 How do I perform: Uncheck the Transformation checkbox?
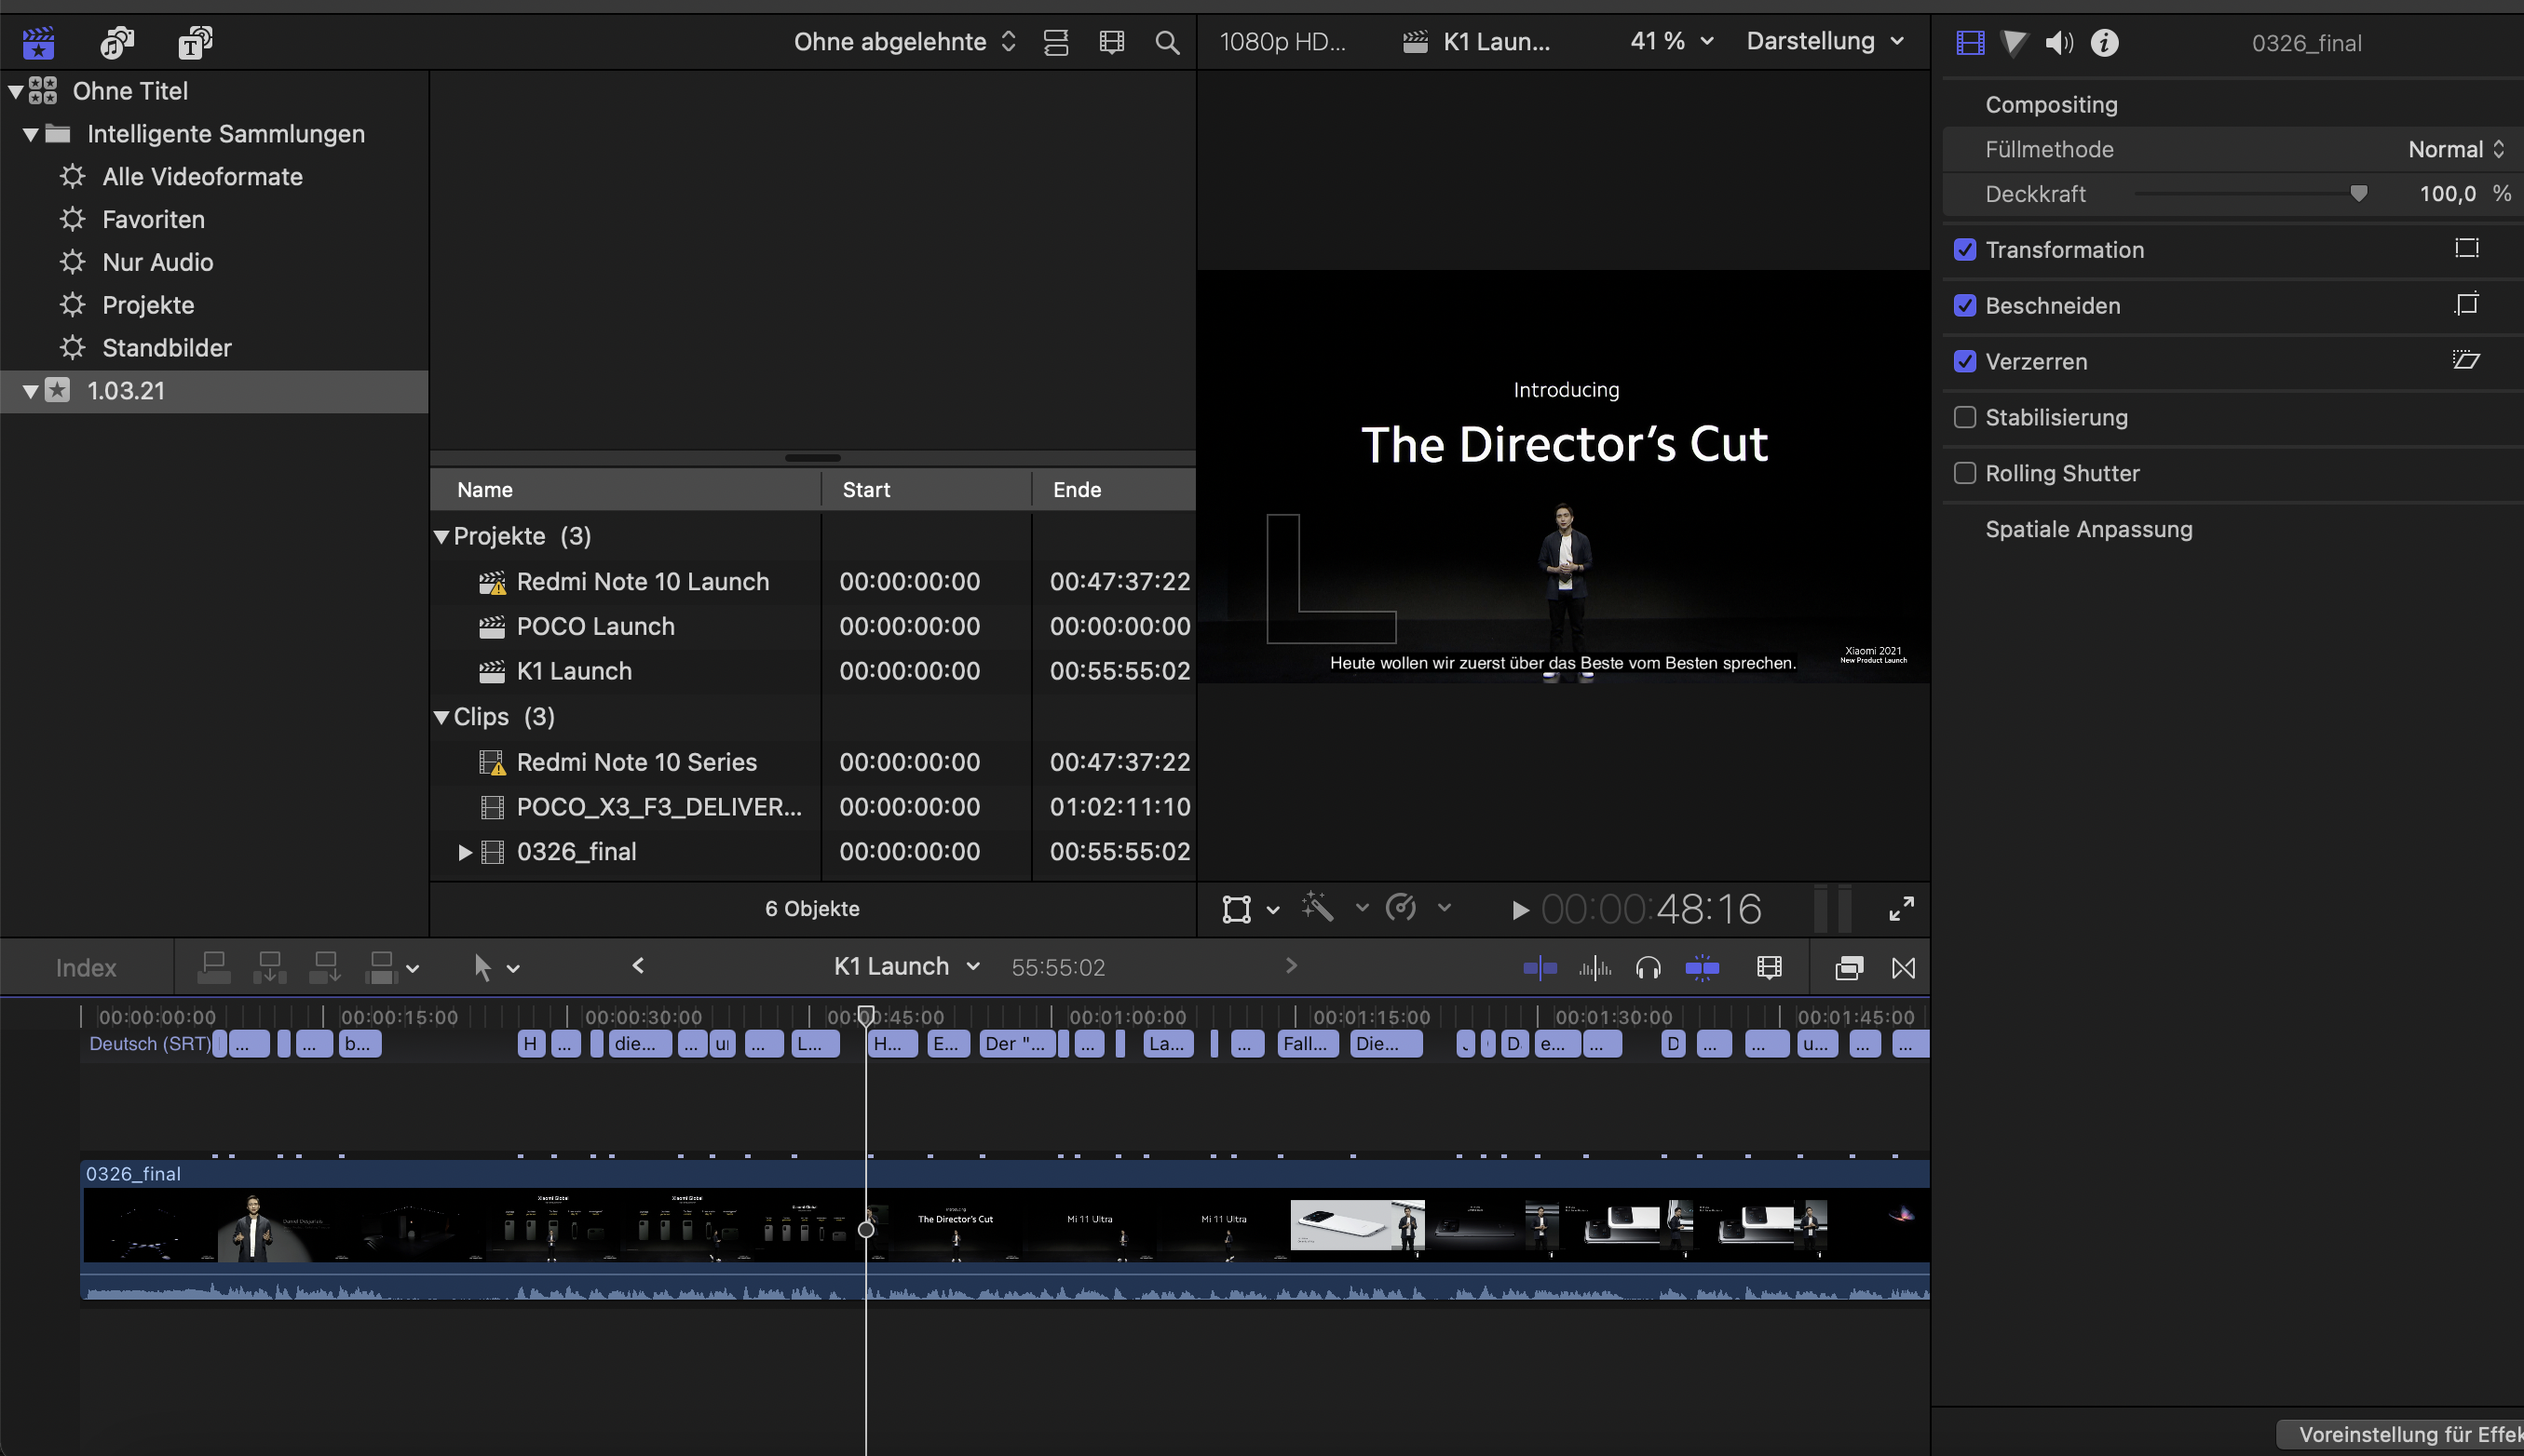[x=1965, y=249]
